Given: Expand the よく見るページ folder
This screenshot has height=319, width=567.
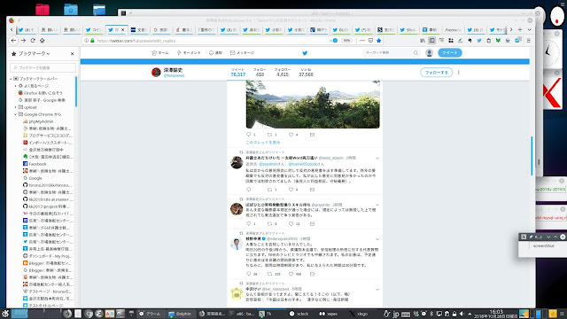Looking at the screenshot, I should tap(16, 86).
